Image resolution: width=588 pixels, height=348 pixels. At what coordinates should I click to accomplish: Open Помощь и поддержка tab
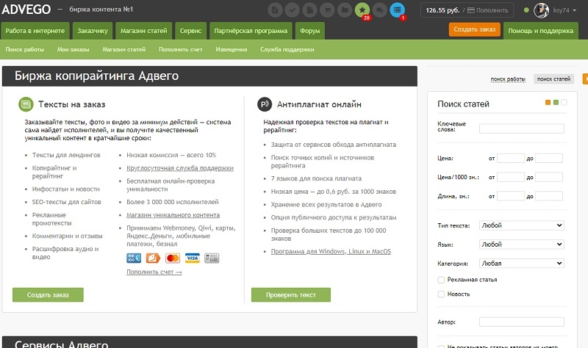tap(541, 31)
